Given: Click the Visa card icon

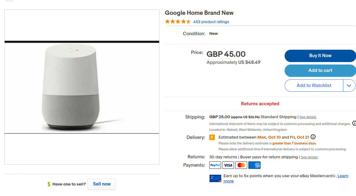Looking at the screenshot, I should coord(228,165).
